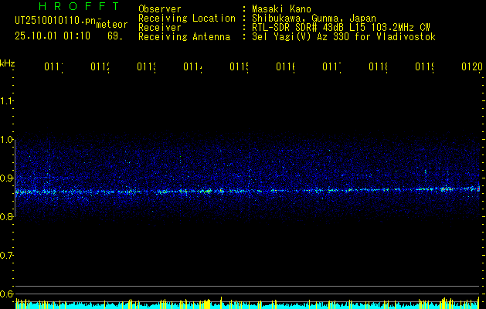Click the kHz axis unit label

click(8, 63)
